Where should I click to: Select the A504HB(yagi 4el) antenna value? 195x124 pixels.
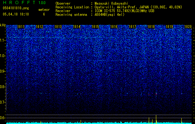109,15
